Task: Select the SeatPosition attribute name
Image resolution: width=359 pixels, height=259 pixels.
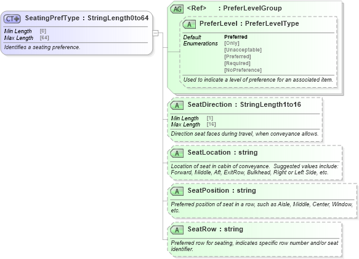Action: click(x=208, y=190)
